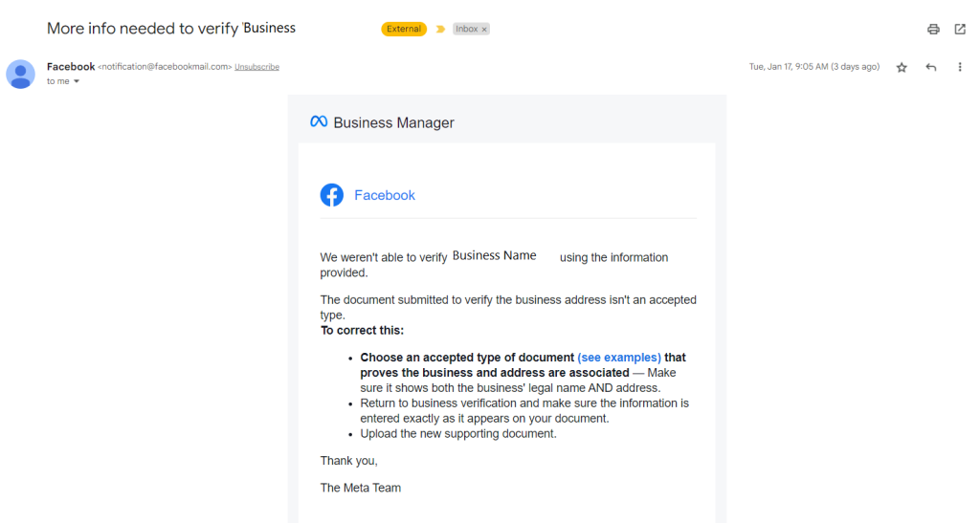This screenshot has height=523, width=980.
Task: Expand the "to me" recipient details
Action: 77,81
